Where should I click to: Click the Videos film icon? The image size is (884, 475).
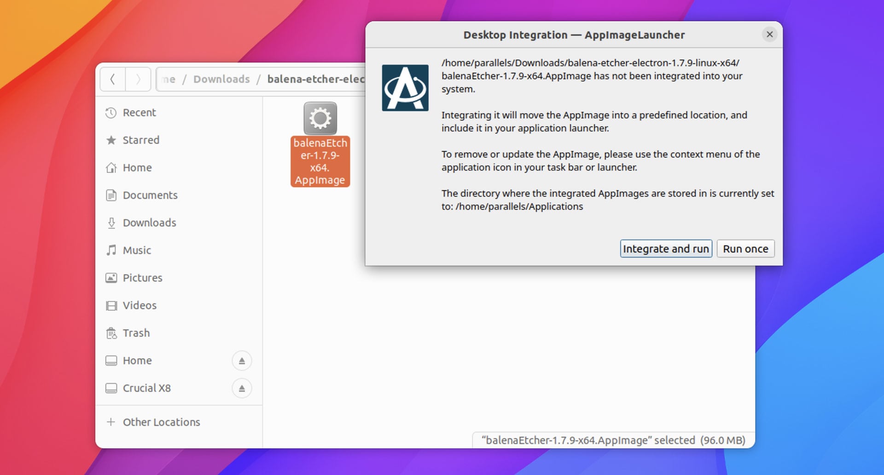(x=111, y=306)
